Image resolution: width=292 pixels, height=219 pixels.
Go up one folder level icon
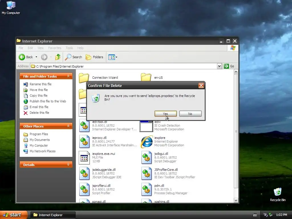58,57
